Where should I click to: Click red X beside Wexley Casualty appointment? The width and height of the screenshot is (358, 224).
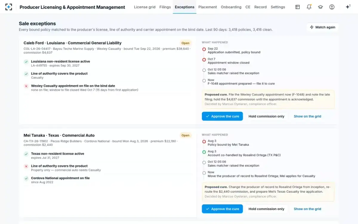(x=26, y=86)
